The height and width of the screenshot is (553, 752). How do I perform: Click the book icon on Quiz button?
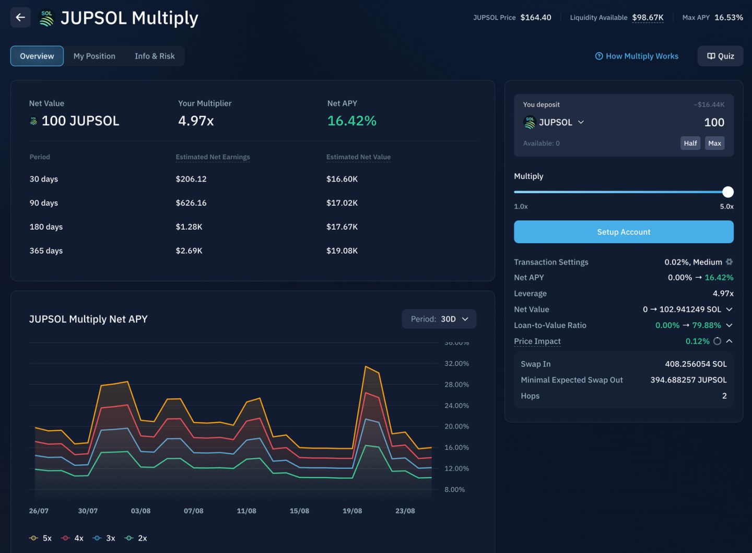point(711,56)
